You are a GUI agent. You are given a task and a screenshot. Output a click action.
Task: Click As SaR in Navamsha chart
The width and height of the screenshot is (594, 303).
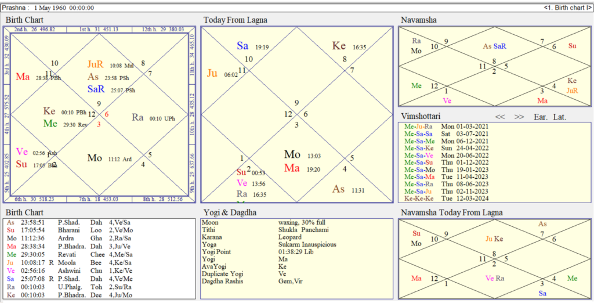click(x=494, y=46)
